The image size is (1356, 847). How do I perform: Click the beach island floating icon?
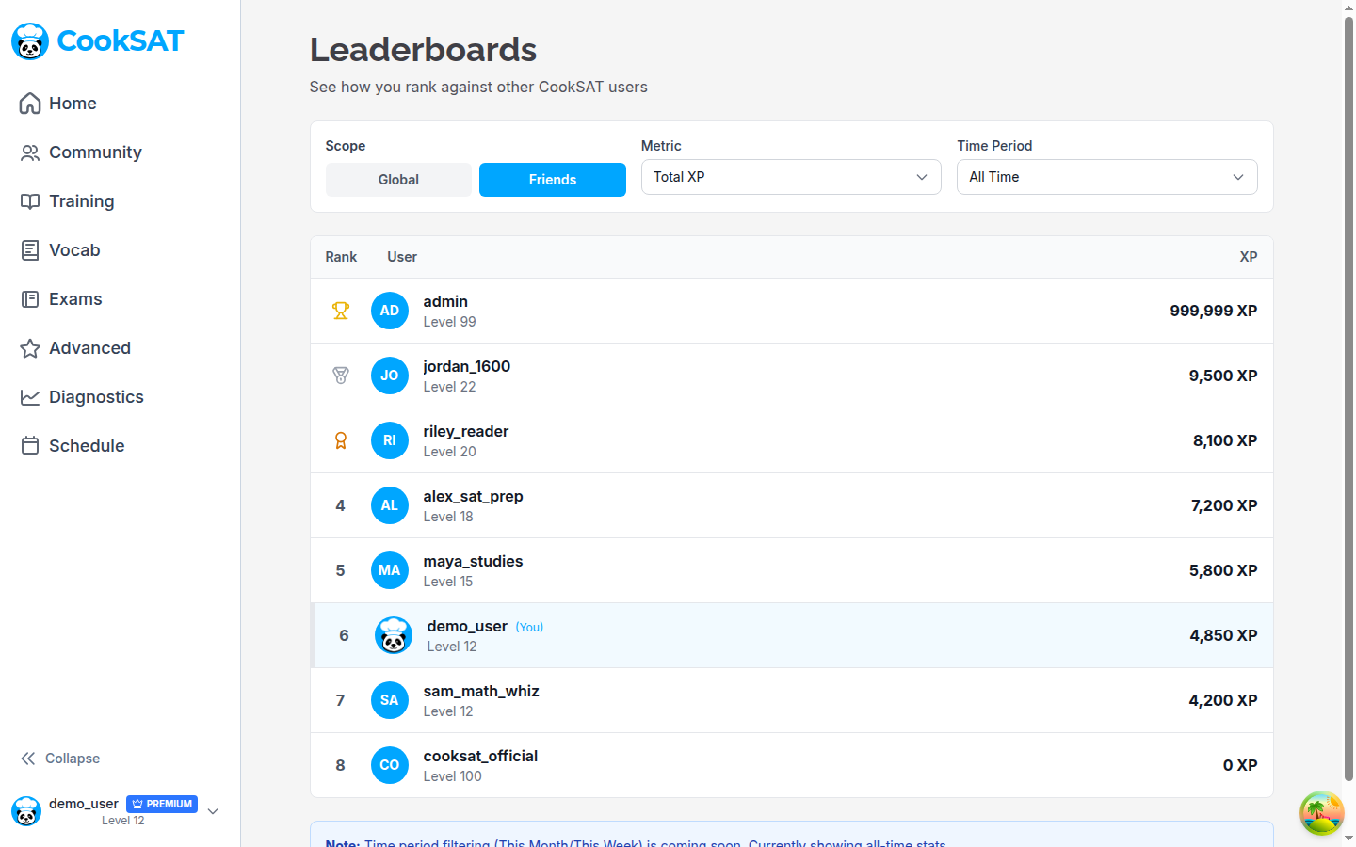[1321, 813]
